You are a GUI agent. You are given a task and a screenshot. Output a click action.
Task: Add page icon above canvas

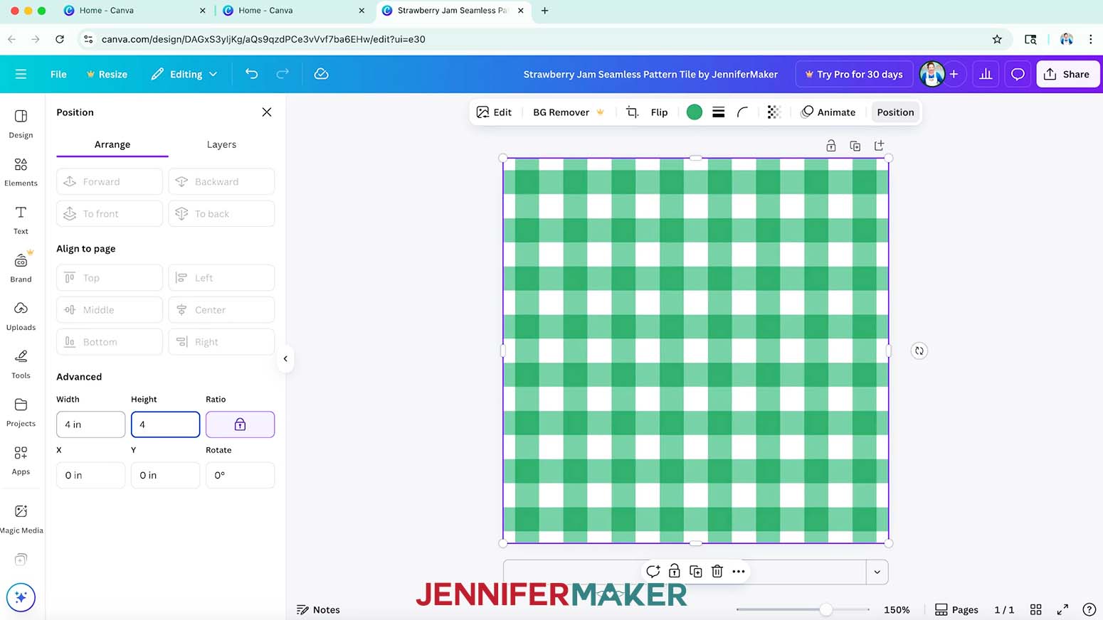coord(880,146)
